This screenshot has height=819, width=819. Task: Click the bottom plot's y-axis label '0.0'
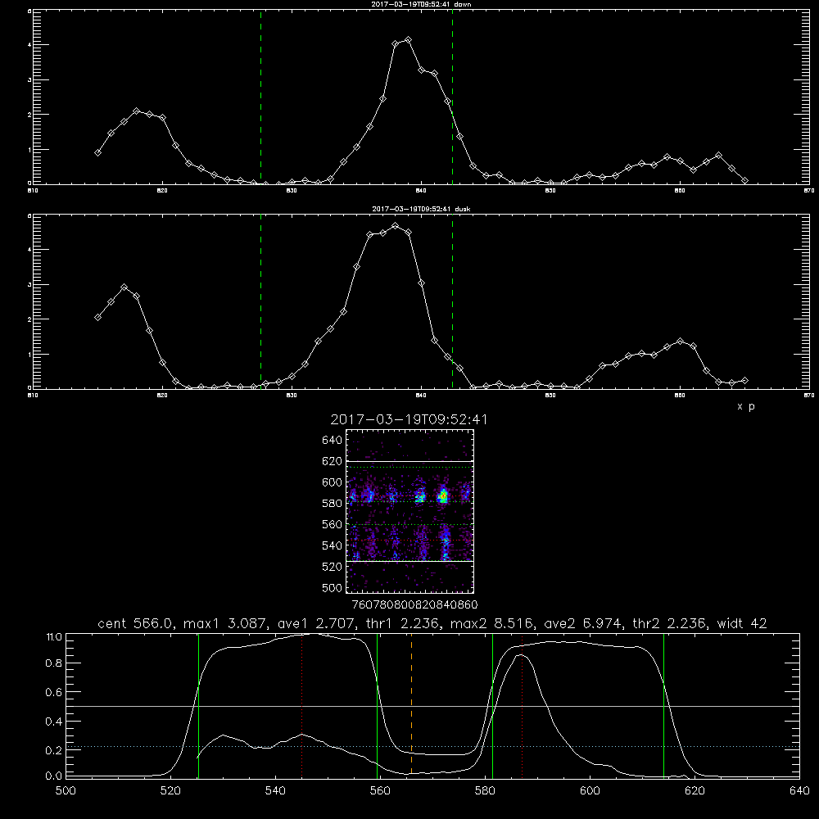[x=54, y=776]
